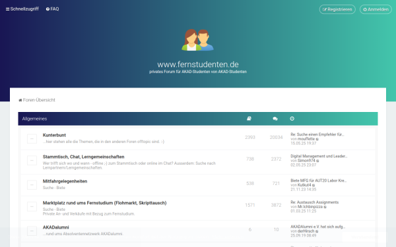
Task: Click the two-students site logo
Action: (x=198, y=40)
